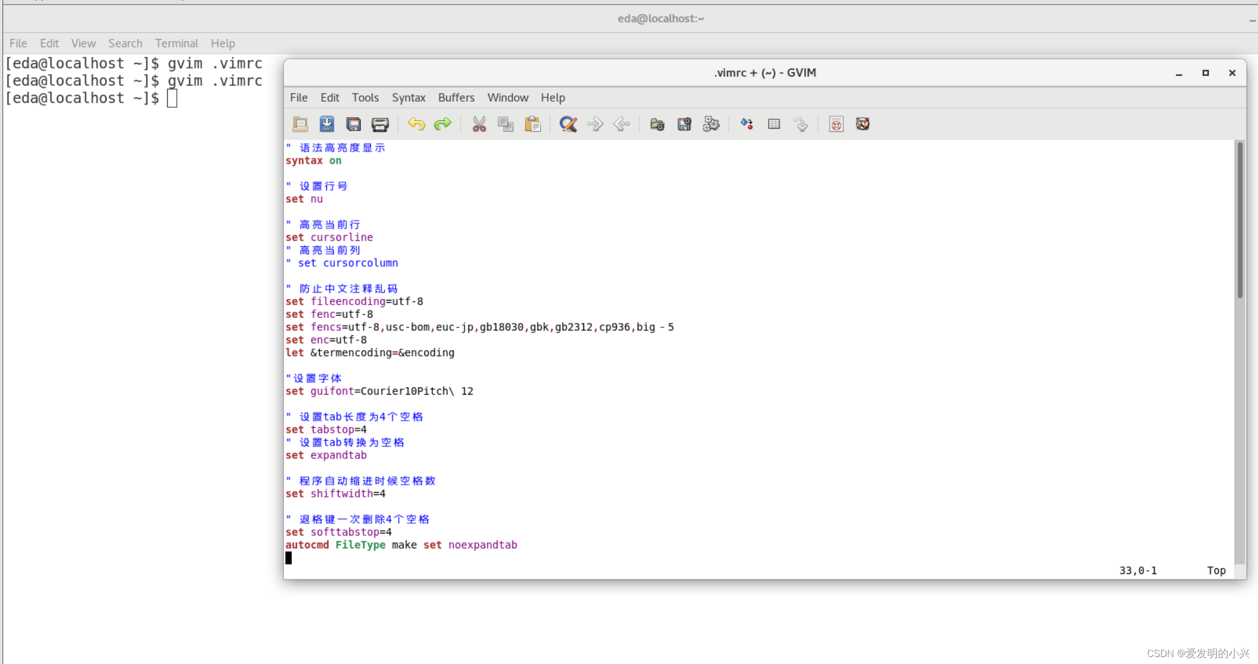1258x664 pixels.
Task: Open Find and Replace magnifier icon
Action: point(568,124)
